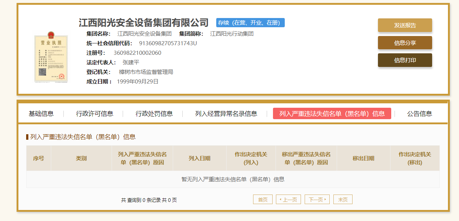Go to first page with 首页
The height and width of the screenshot is (221, 459).
coord(263,199)
